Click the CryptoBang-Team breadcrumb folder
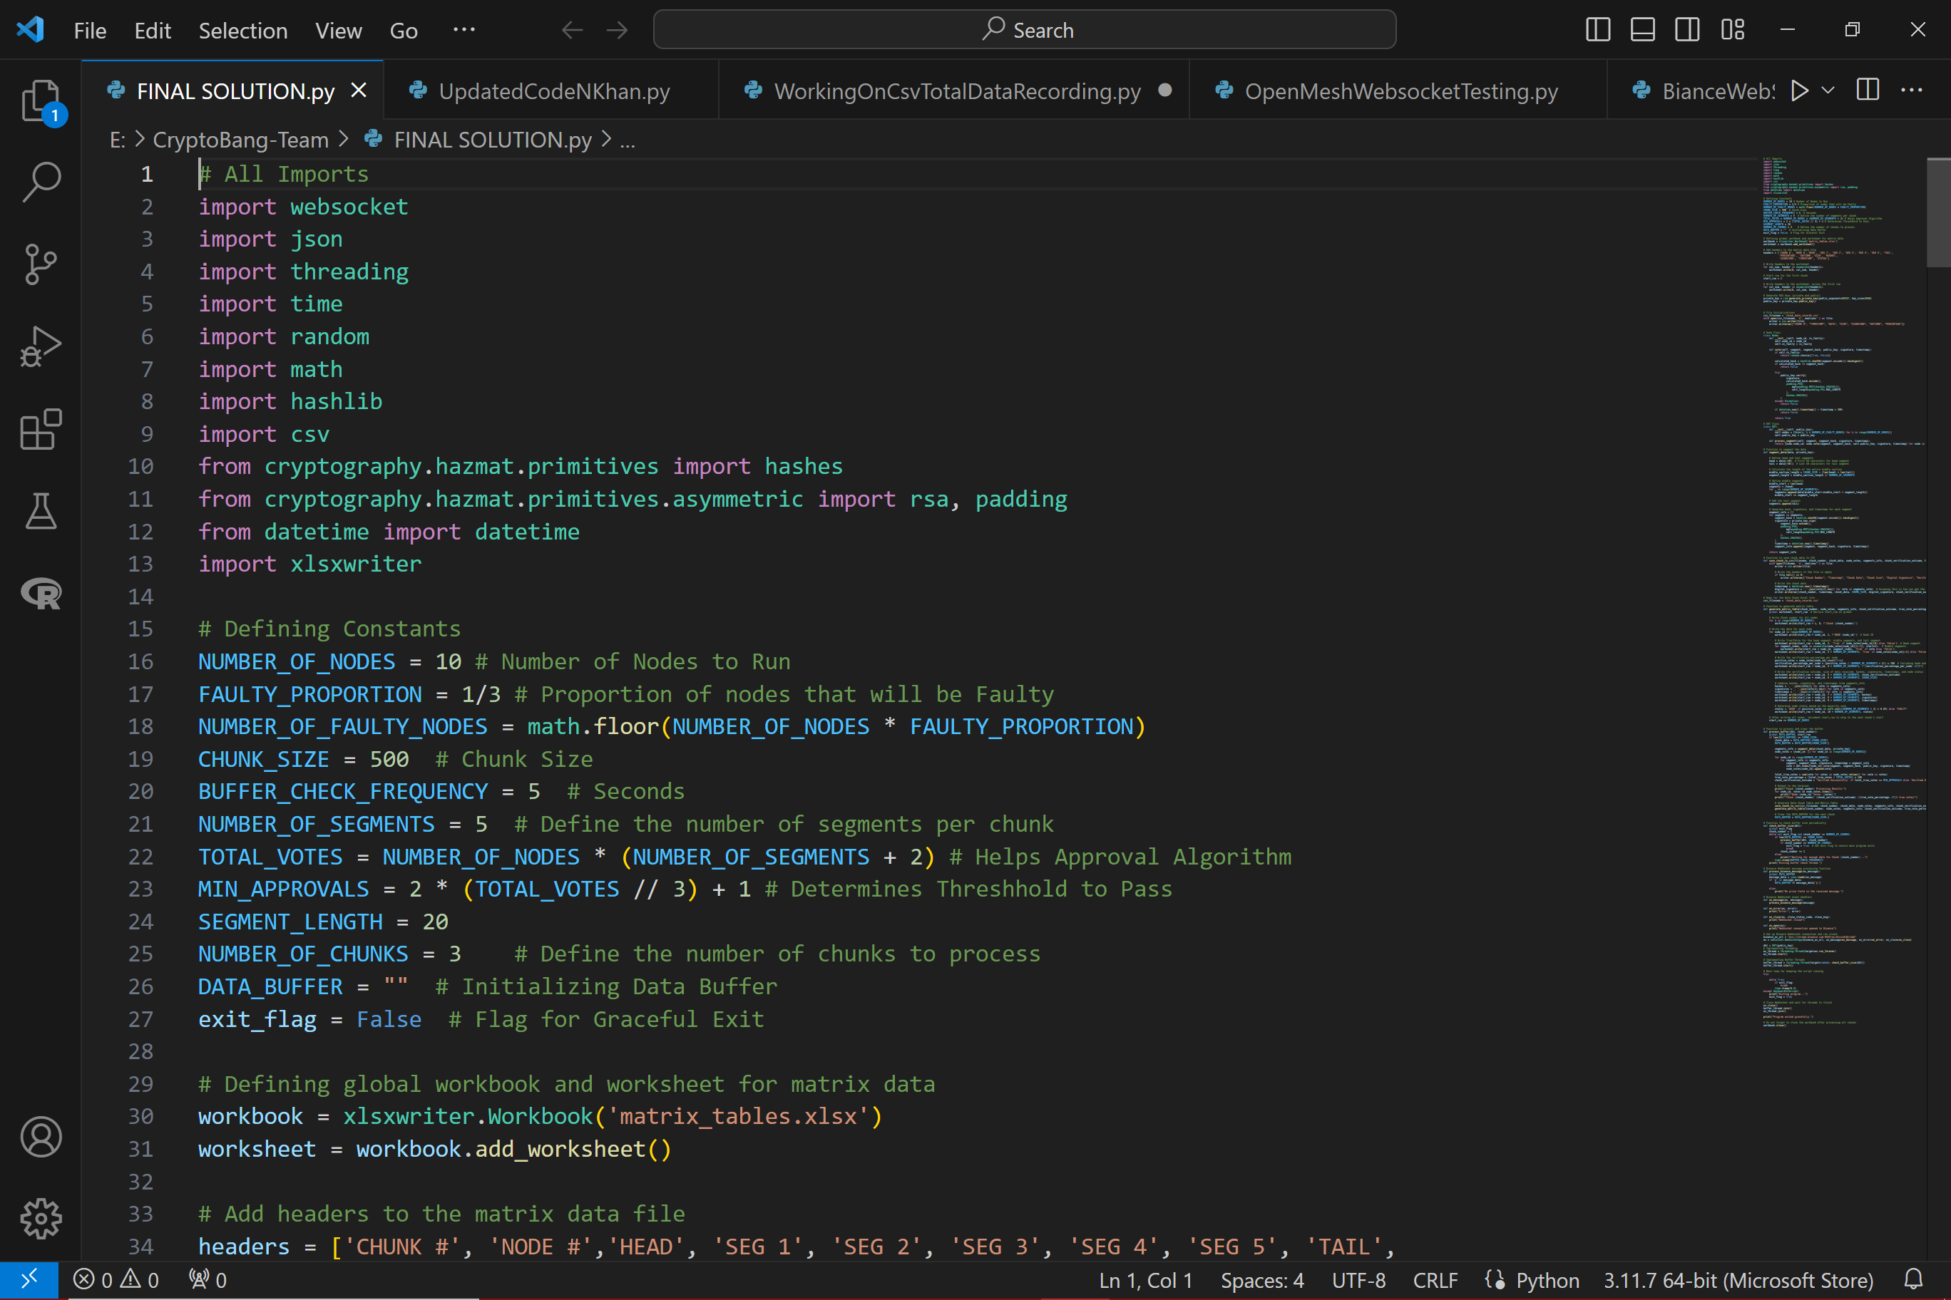This screenshot has height=1300, width=1951. coord(240,140)
